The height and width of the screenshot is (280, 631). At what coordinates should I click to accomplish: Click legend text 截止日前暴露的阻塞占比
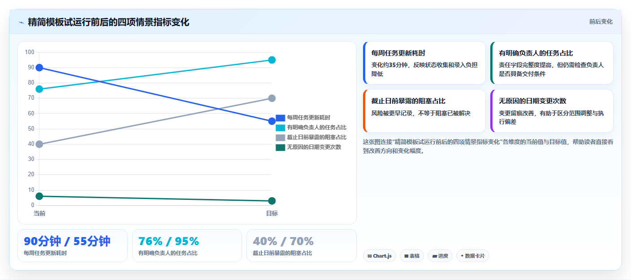(317, 137)
